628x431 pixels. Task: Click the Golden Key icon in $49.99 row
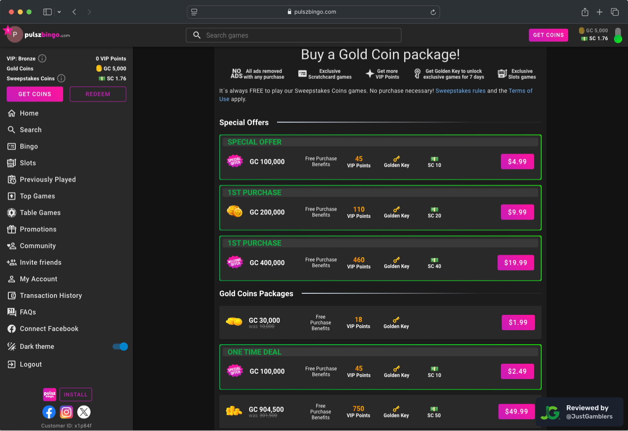[396, 409]
